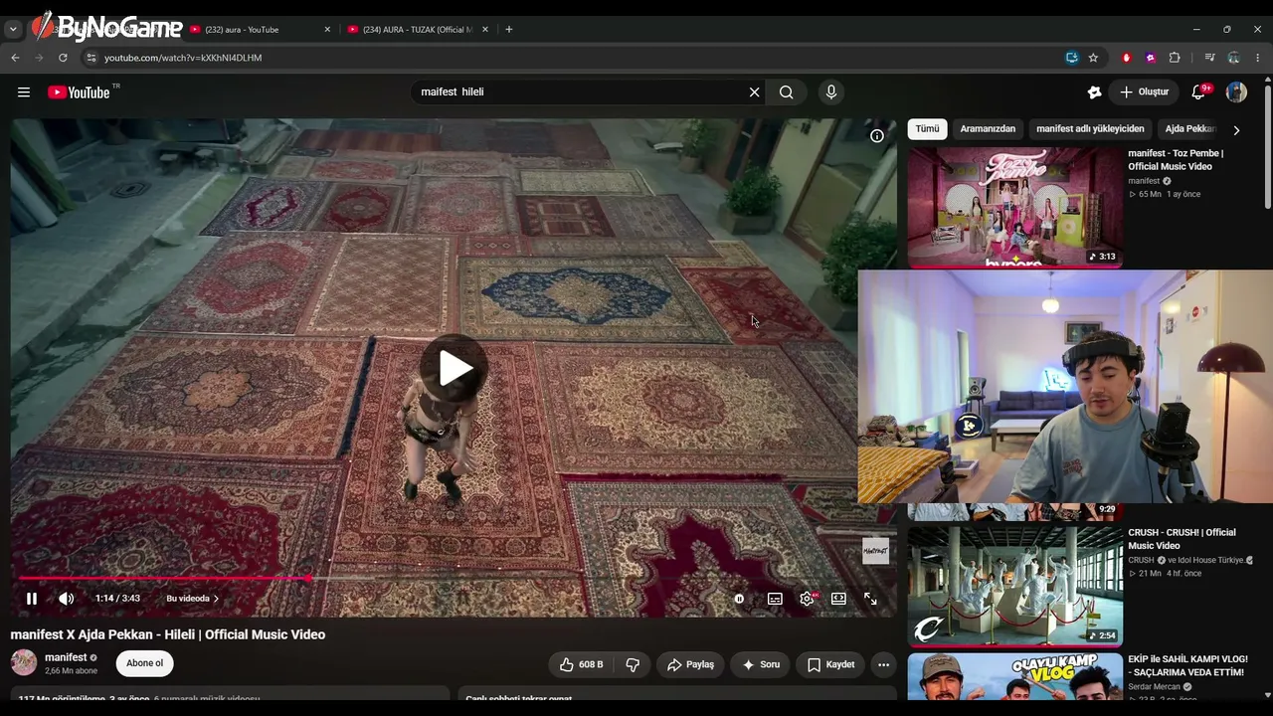Open the sparkle icon beside Oluştur

pos(1094,92)
